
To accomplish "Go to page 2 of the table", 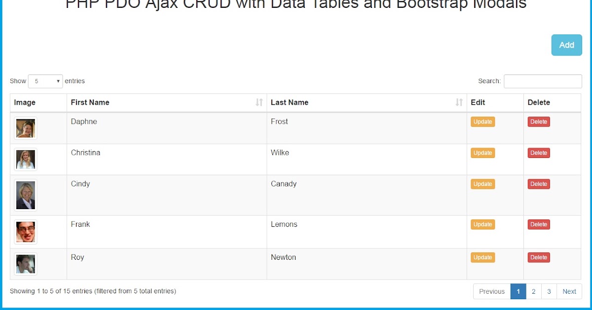I will point(533,291).
